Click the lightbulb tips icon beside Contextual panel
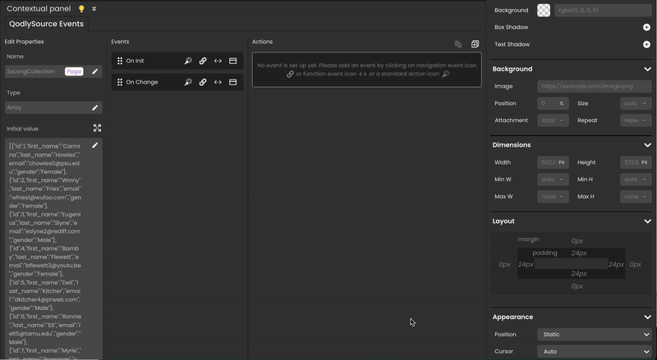Image resolution: width=657 pixels, height=360 pixels. click(x=81, y=9)
